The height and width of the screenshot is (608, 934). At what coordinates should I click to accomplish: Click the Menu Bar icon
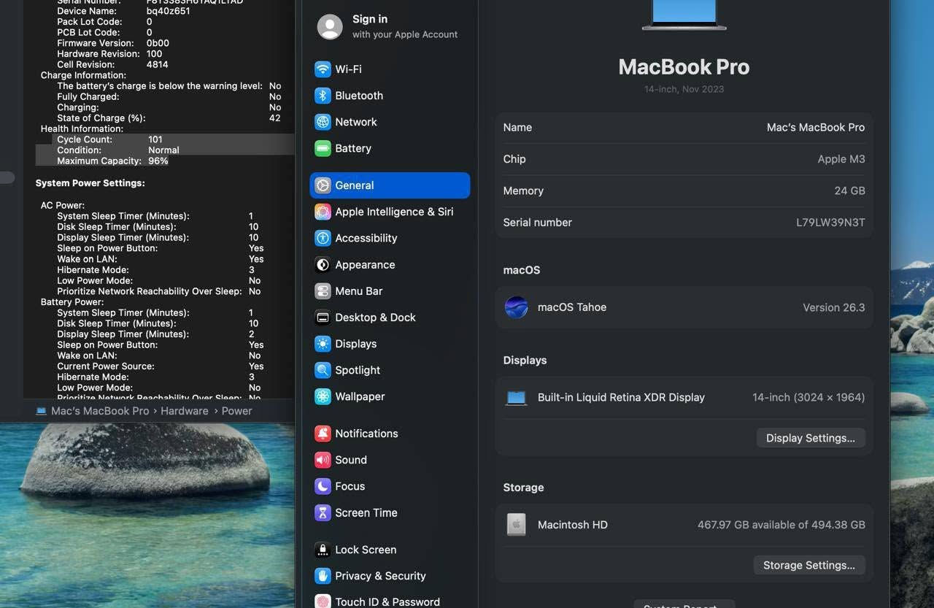coord(323,291)
